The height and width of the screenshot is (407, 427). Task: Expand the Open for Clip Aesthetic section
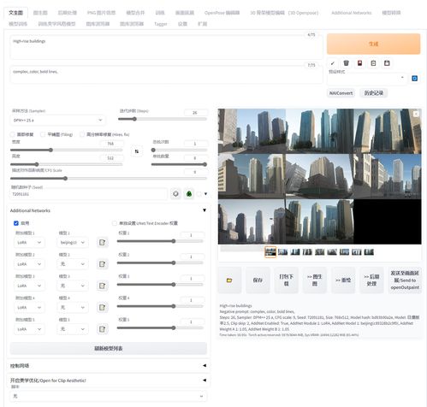point(109,380)
